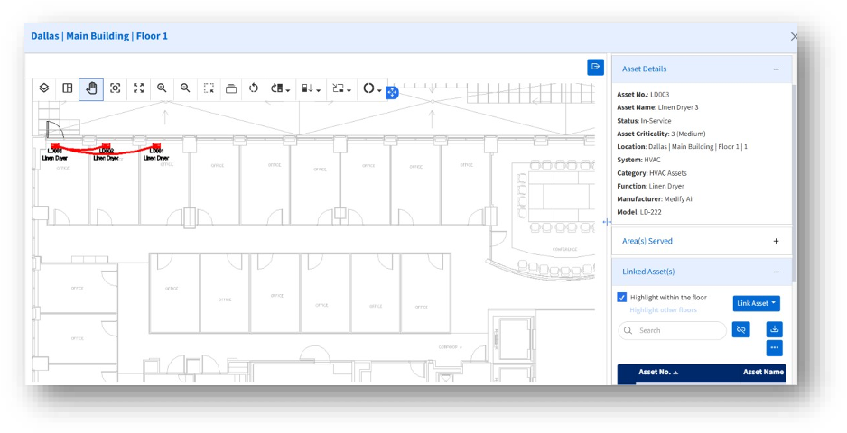The width and height of the screenshot is (847, 433).
Task: Open the three-dots more options button
Action: (x=774, y=348)
